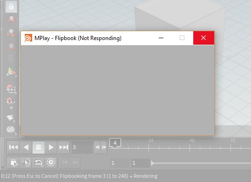251x182 pixels.
Task: Select the Select tool at top of toolbar
Action: (11, 7)
